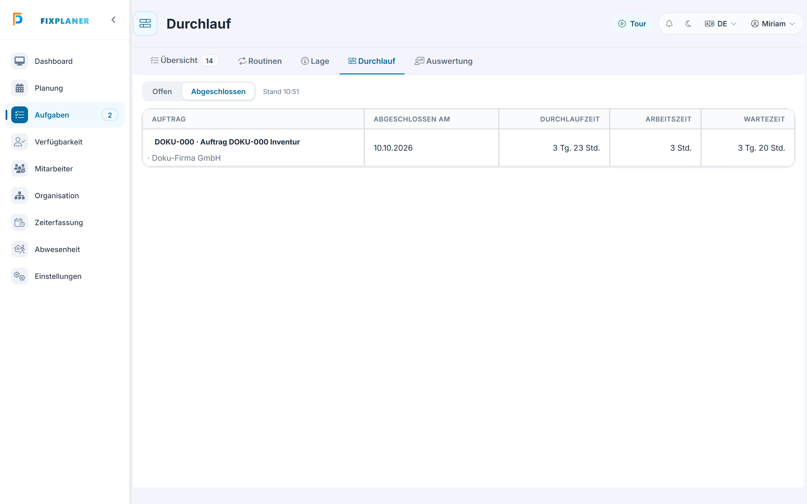Viewport: 807px width, 504px height.
Task: Switch to the Auswertung tab
Action: 443,61
